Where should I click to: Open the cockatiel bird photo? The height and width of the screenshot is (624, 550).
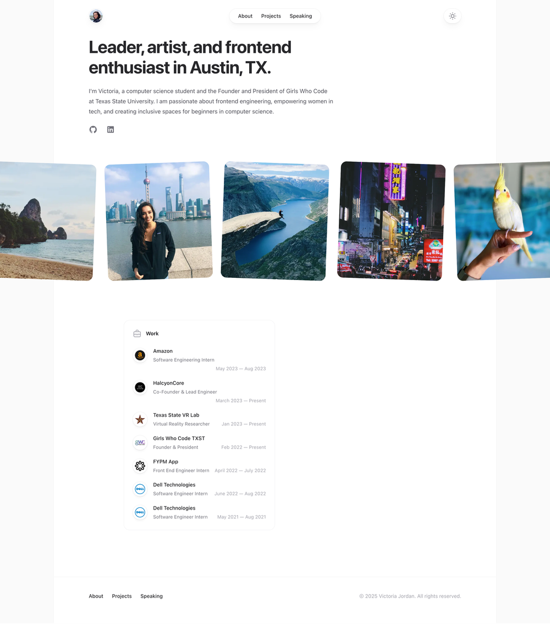click(x=502, y=221)
